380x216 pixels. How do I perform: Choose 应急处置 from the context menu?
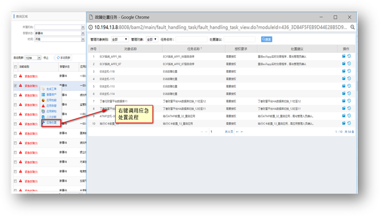pyautogui.click(x=51, y=123)
